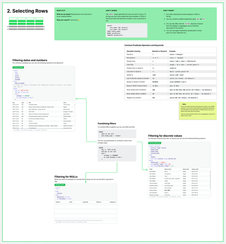Click the popularity column header

[x=86, y=202]
